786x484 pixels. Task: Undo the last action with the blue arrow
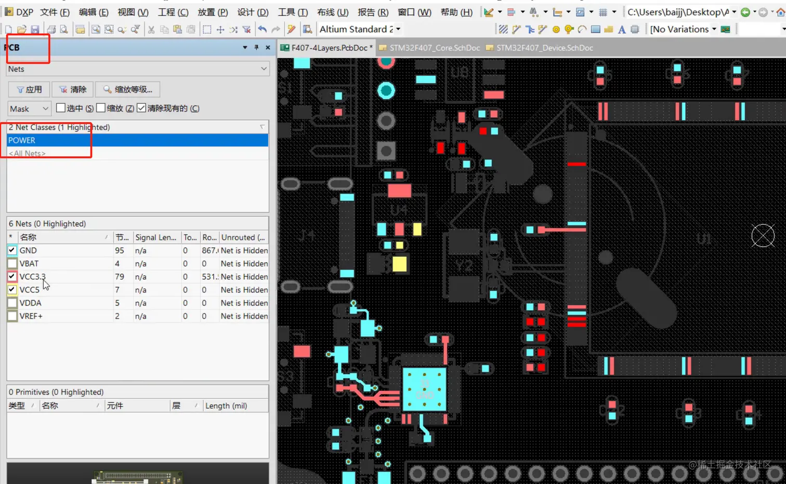pos(263,30)
